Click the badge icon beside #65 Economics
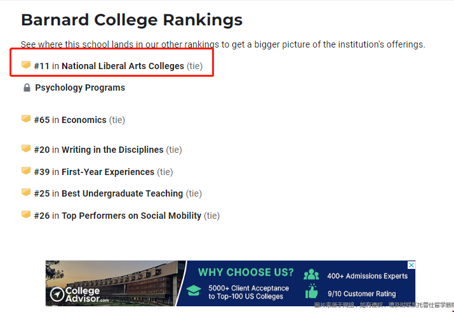 pyautogui.click(x=26, y=119)
